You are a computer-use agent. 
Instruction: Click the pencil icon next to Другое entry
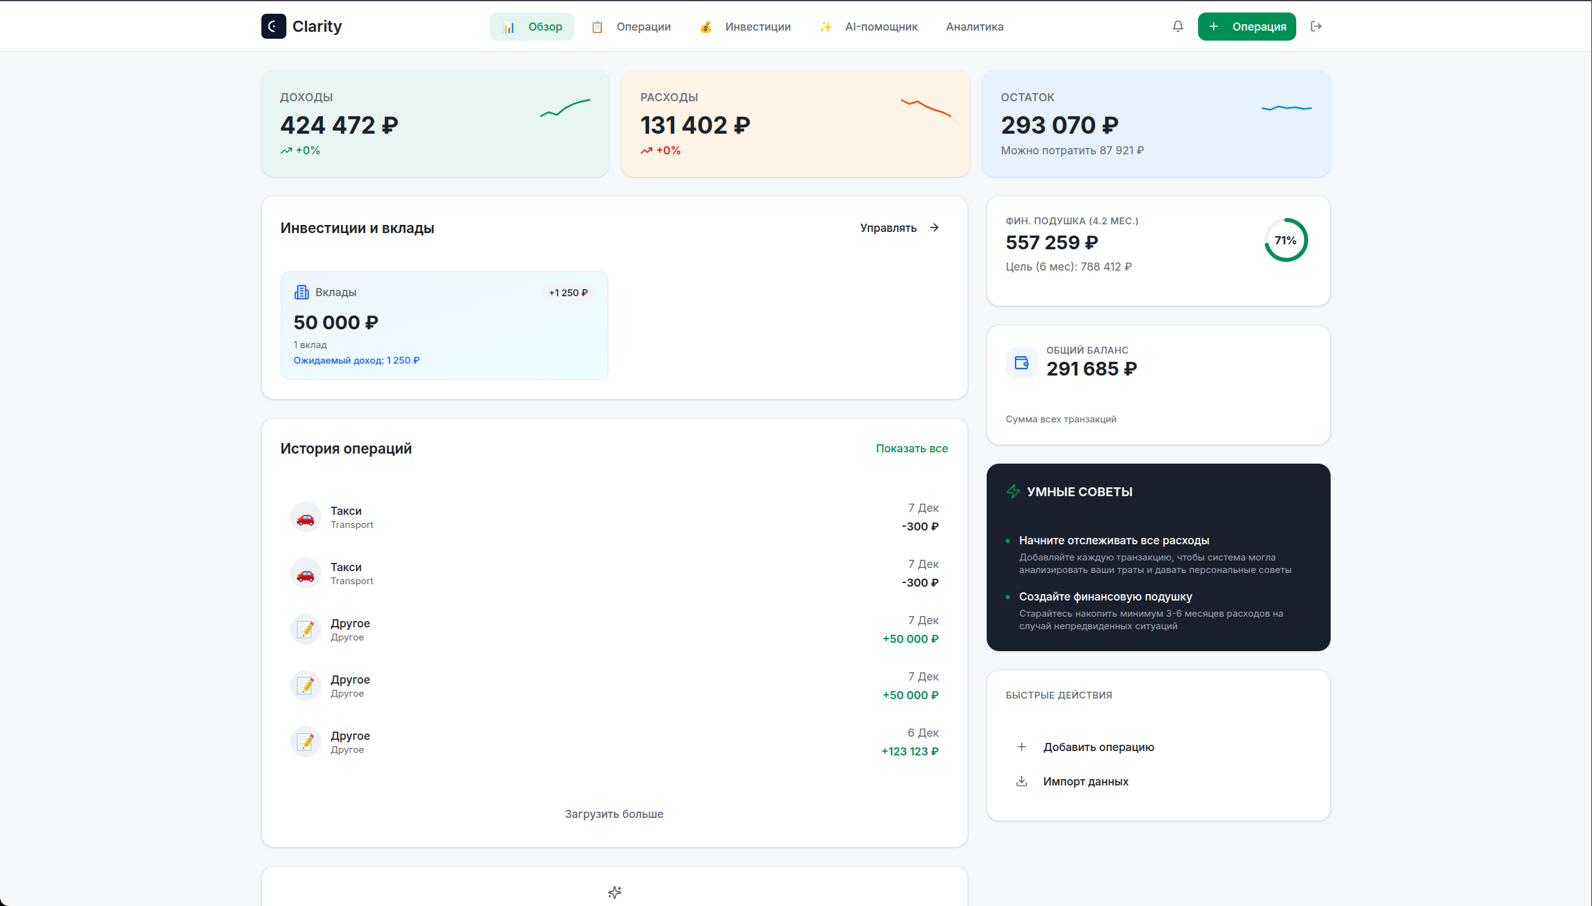point(306,629)
